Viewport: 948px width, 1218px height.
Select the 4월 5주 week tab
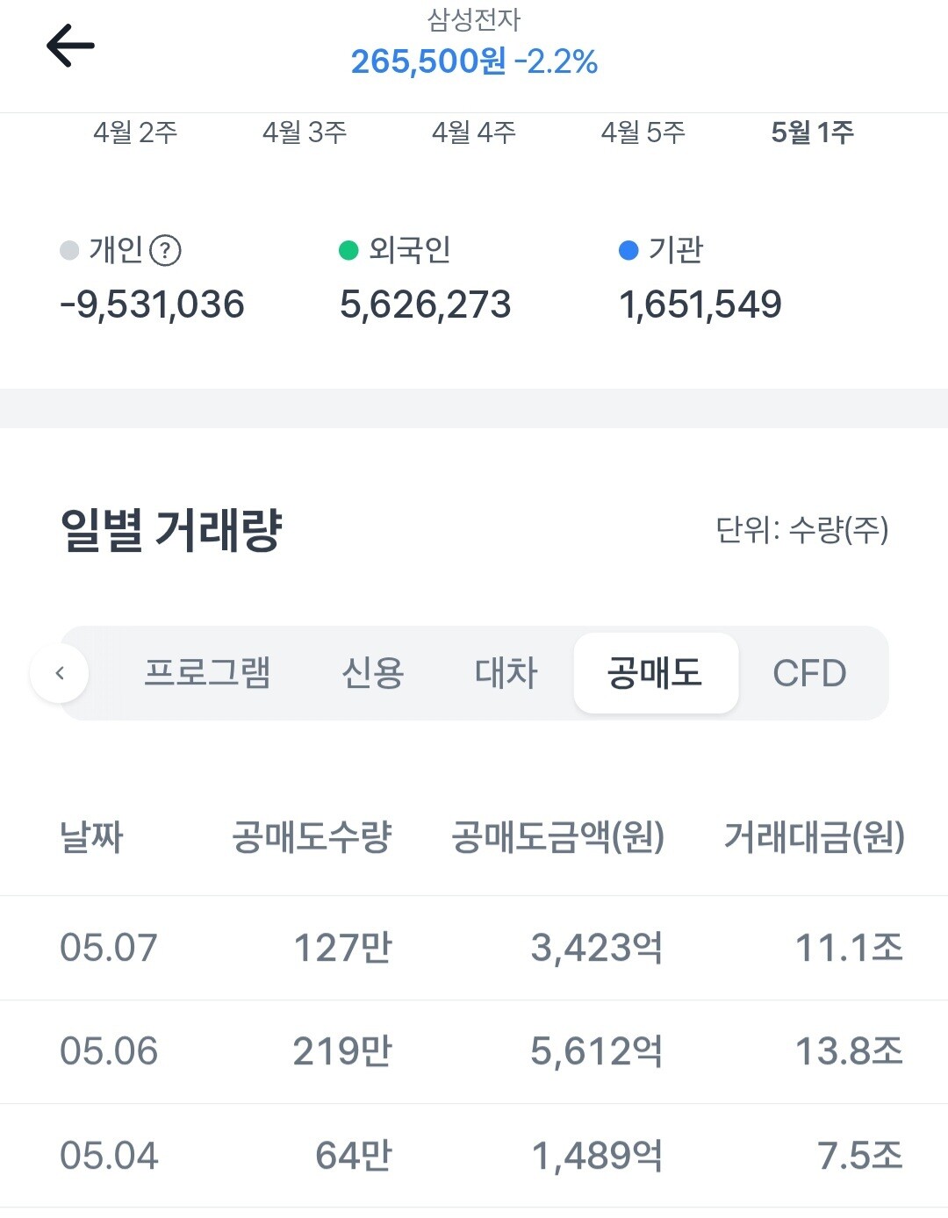click(x=643, y=133)
